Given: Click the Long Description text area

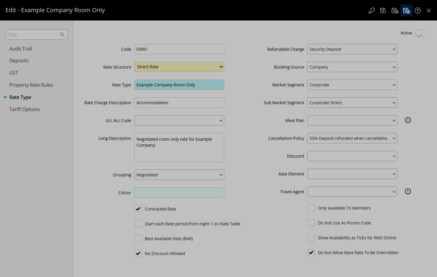Looking at the screenshot, I should 179,148.
